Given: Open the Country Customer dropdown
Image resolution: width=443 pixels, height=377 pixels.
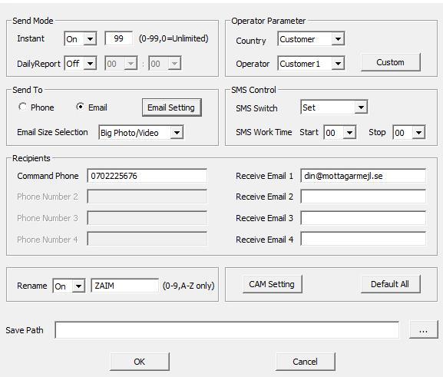Looking at the screenshot, I should click(311, 38).
